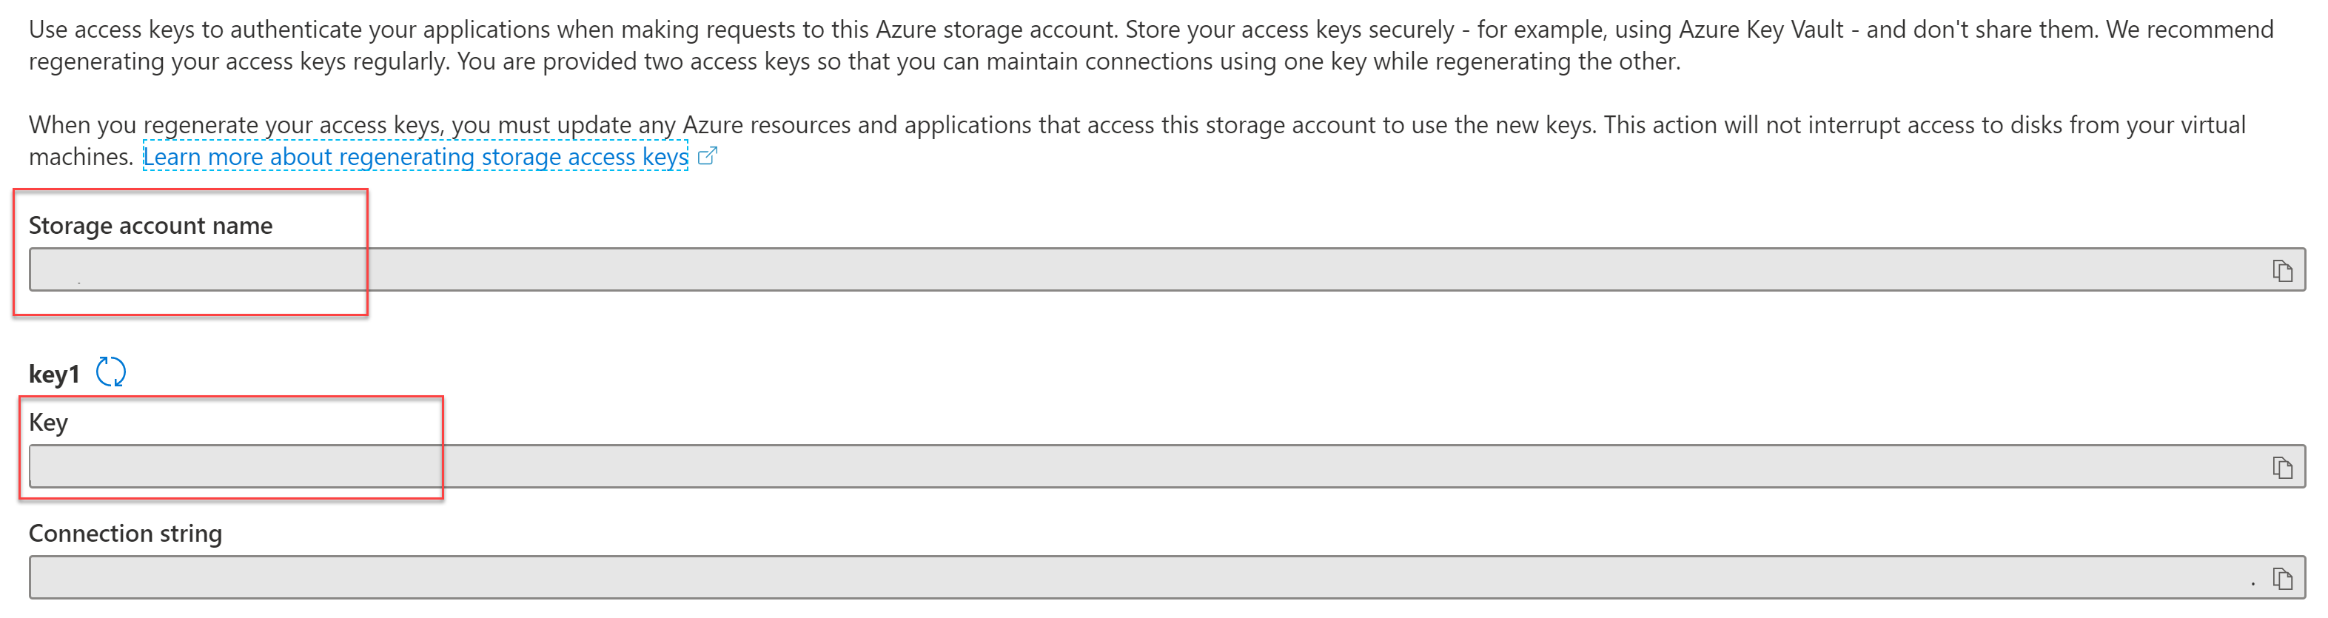This screenshot has height=618, width=2328.
Task: Open Learn more about regenerating storage access keys
Action: click(416, 157)
